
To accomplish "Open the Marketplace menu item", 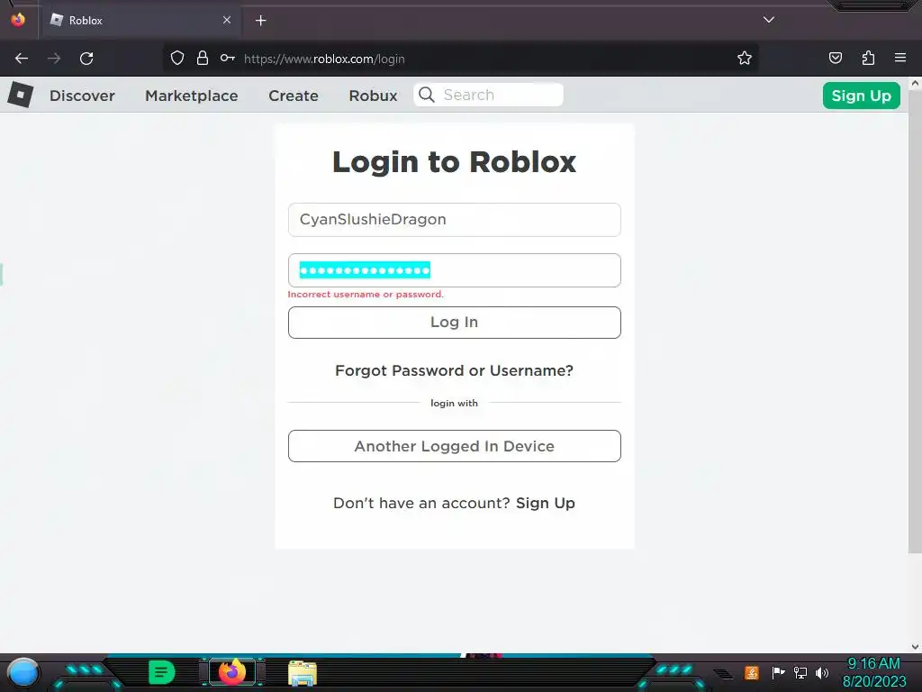I will [192, 96].
